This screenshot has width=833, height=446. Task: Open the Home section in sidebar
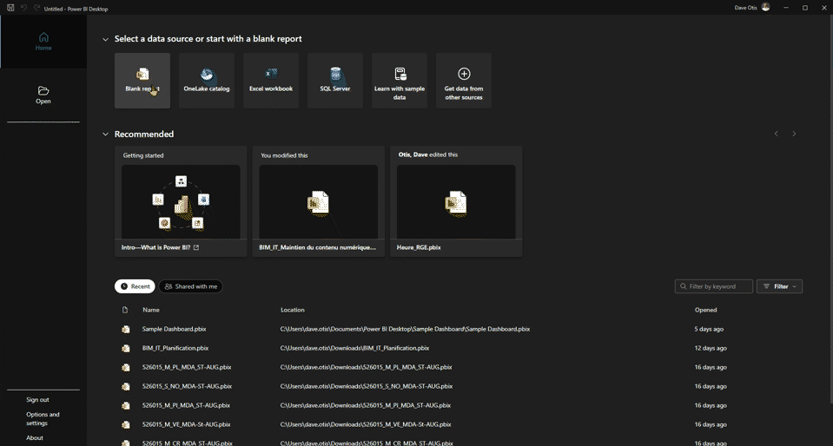43,42
